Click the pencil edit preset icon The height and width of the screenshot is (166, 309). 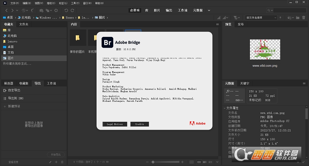pos(50,162)
